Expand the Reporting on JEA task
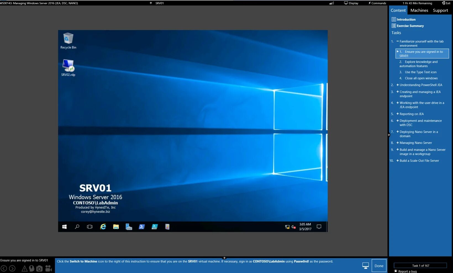Viewport: 453px width, 273px height. pos(397,114)
